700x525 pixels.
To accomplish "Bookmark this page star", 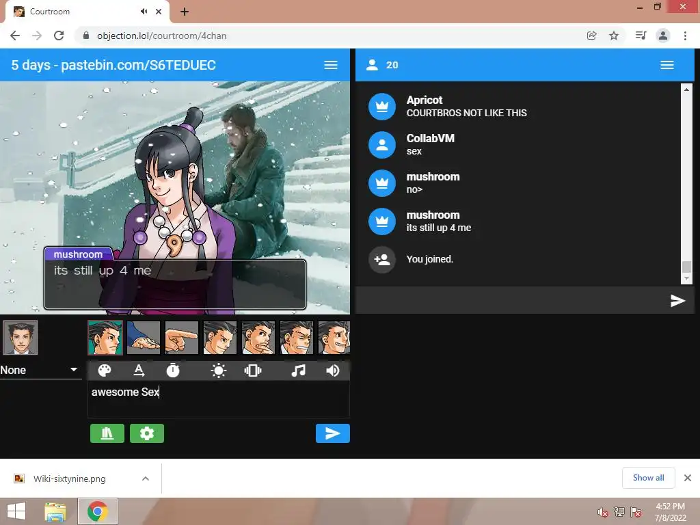I will click(x=614, y=36).
